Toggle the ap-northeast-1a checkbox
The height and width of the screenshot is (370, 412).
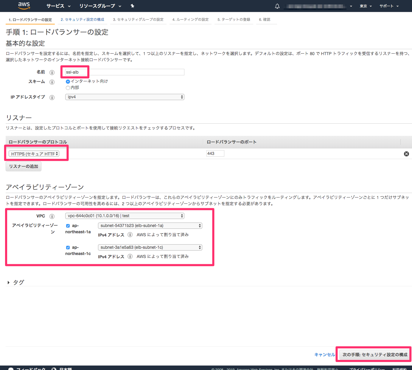[x=68, y=226]
